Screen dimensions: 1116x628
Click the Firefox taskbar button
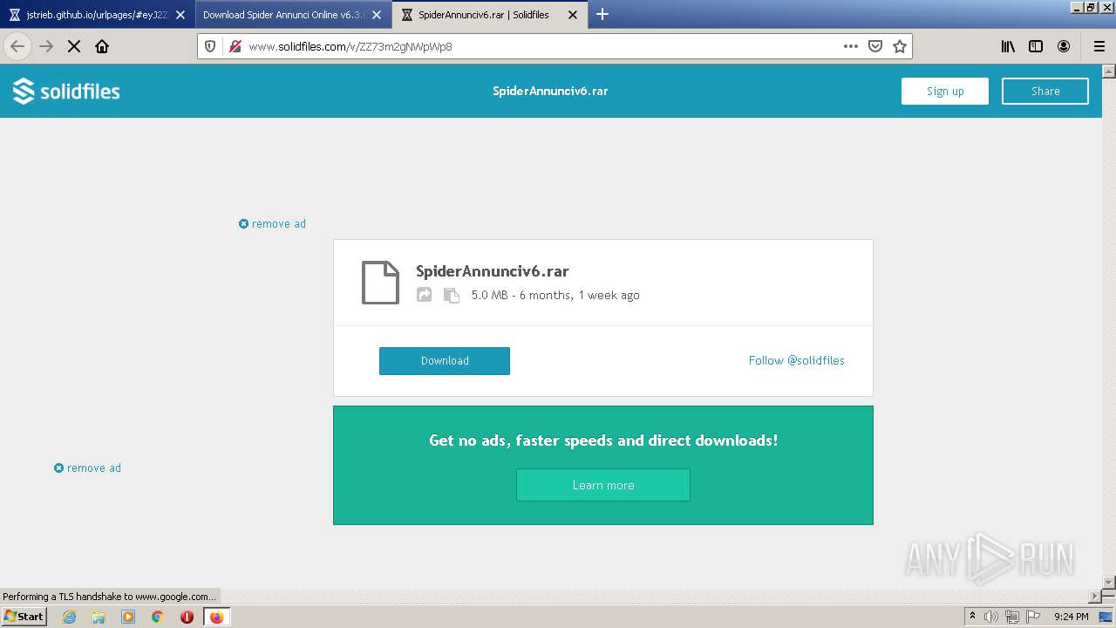[x=216, y=617]
